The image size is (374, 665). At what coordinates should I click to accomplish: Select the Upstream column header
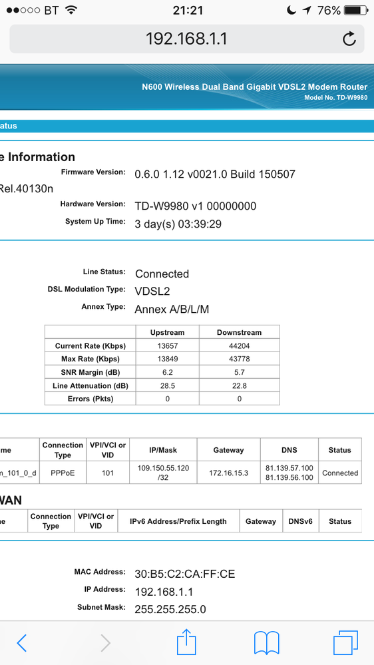click(168, 333)
